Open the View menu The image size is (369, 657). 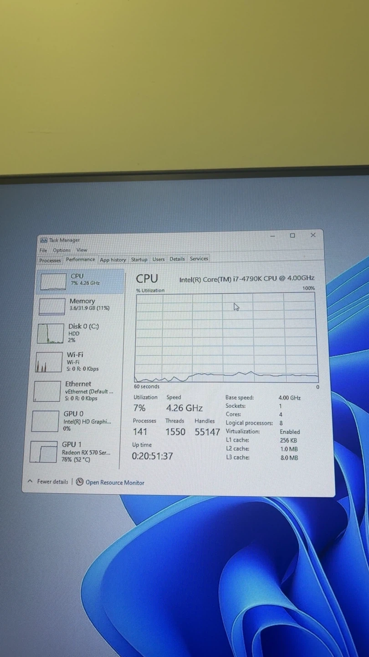82,250
